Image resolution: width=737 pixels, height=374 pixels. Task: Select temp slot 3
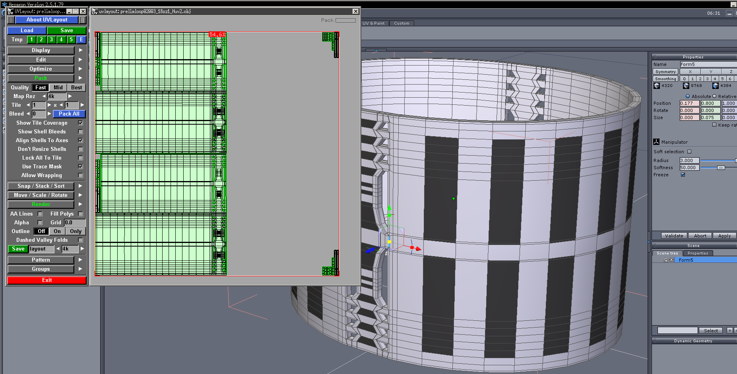(x=51, y=40)
